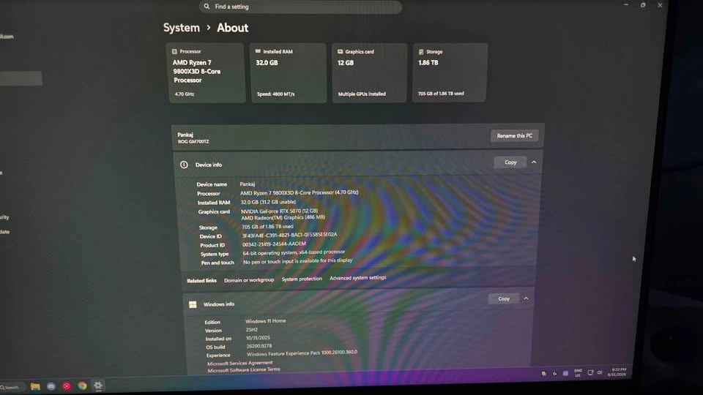
Task: Open YouTube Music red taskbar icon
Action: click(67, 385)
